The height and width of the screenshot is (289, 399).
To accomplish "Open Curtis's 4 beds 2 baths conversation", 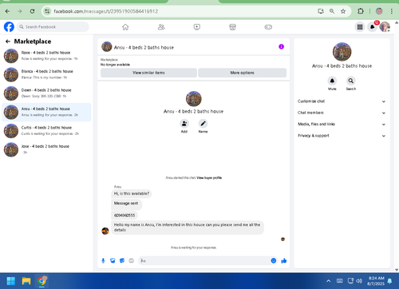I will (x=46, y=131).
